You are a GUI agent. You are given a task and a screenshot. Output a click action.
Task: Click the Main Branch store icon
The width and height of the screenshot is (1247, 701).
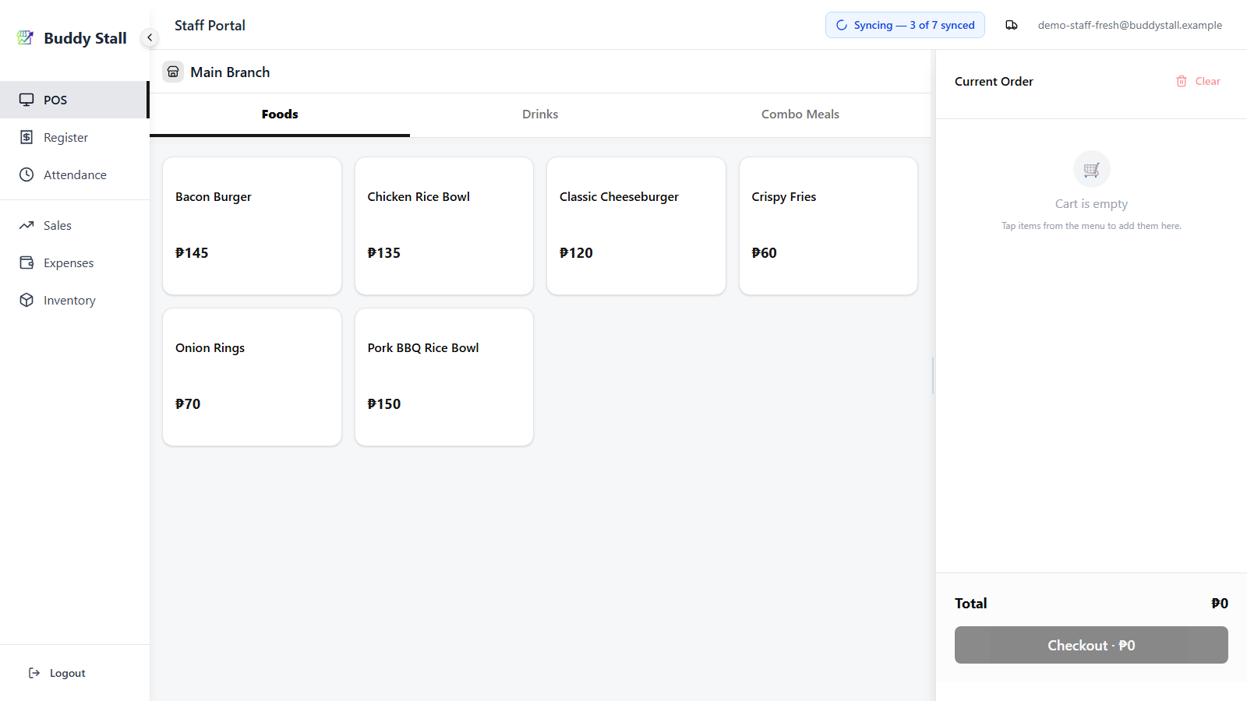[x=173, y=72]
